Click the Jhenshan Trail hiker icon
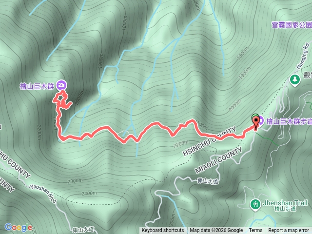 click(255, 205)
